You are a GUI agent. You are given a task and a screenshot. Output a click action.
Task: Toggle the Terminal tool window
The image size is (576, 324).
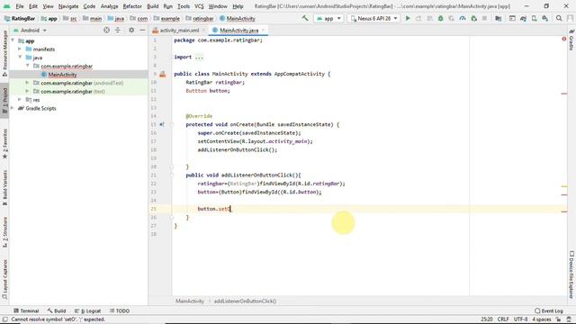[26, 310]
